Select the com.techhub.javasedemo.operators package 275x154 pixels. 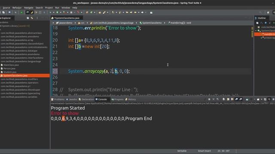point(19,83)
